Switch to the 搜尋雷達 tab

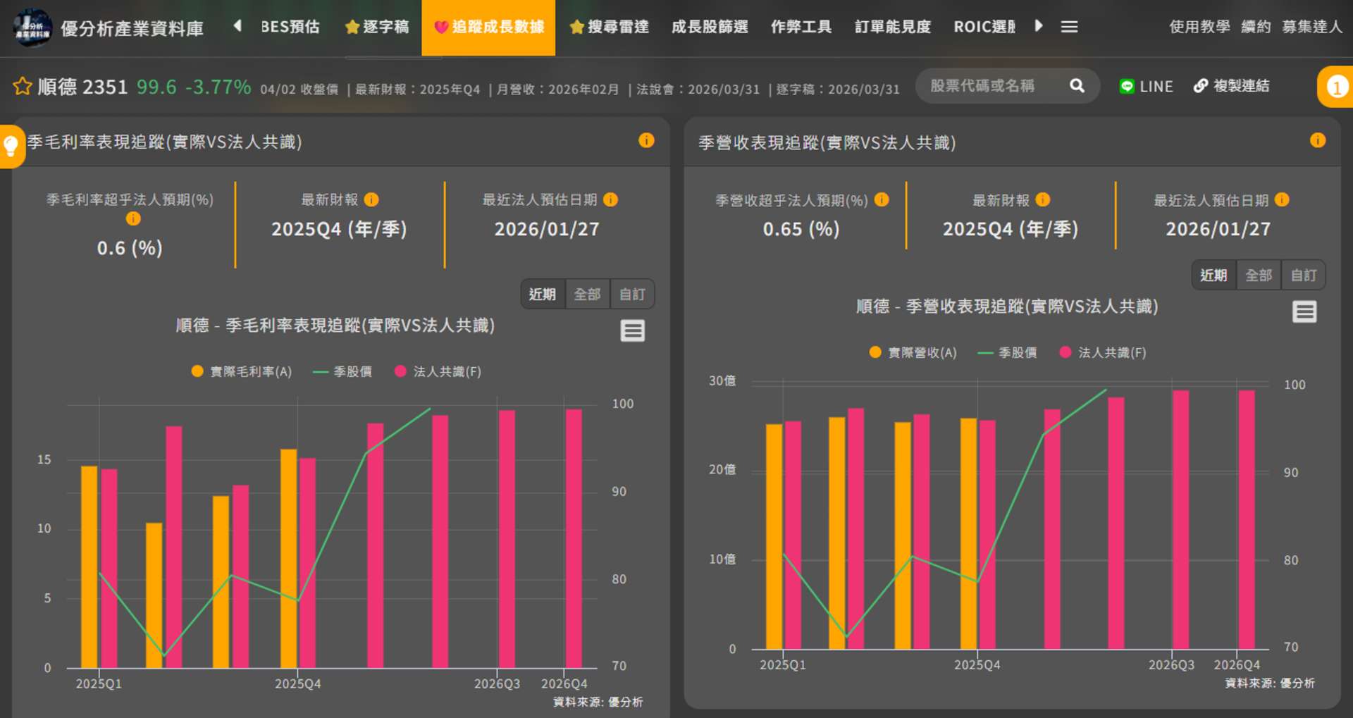pos(609,27)
